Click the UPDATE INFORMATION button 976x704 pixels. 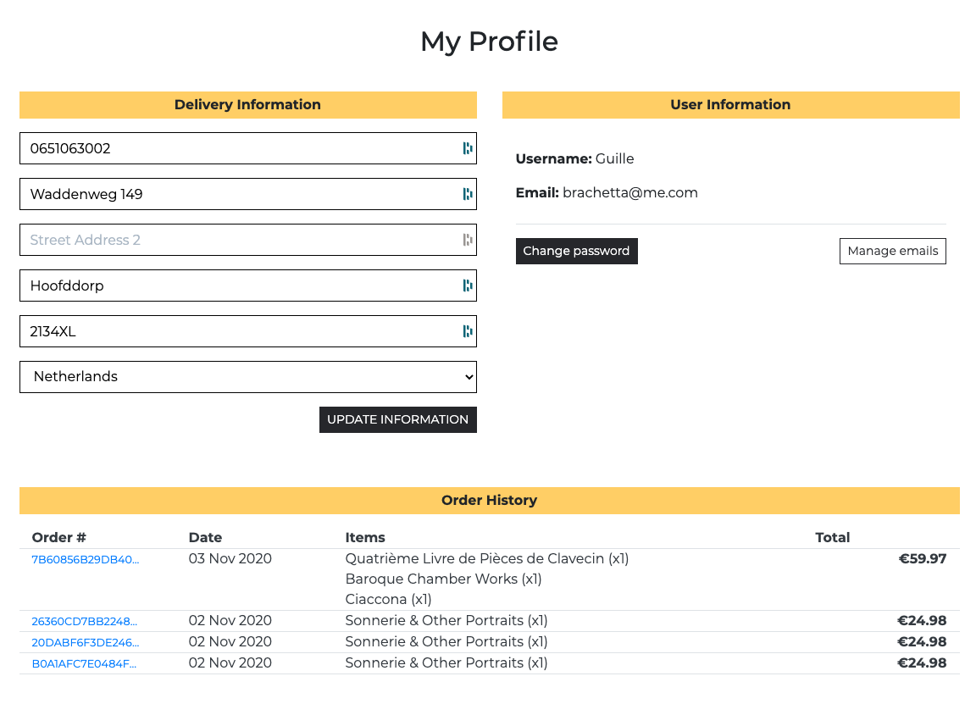[x=397, y=419]
